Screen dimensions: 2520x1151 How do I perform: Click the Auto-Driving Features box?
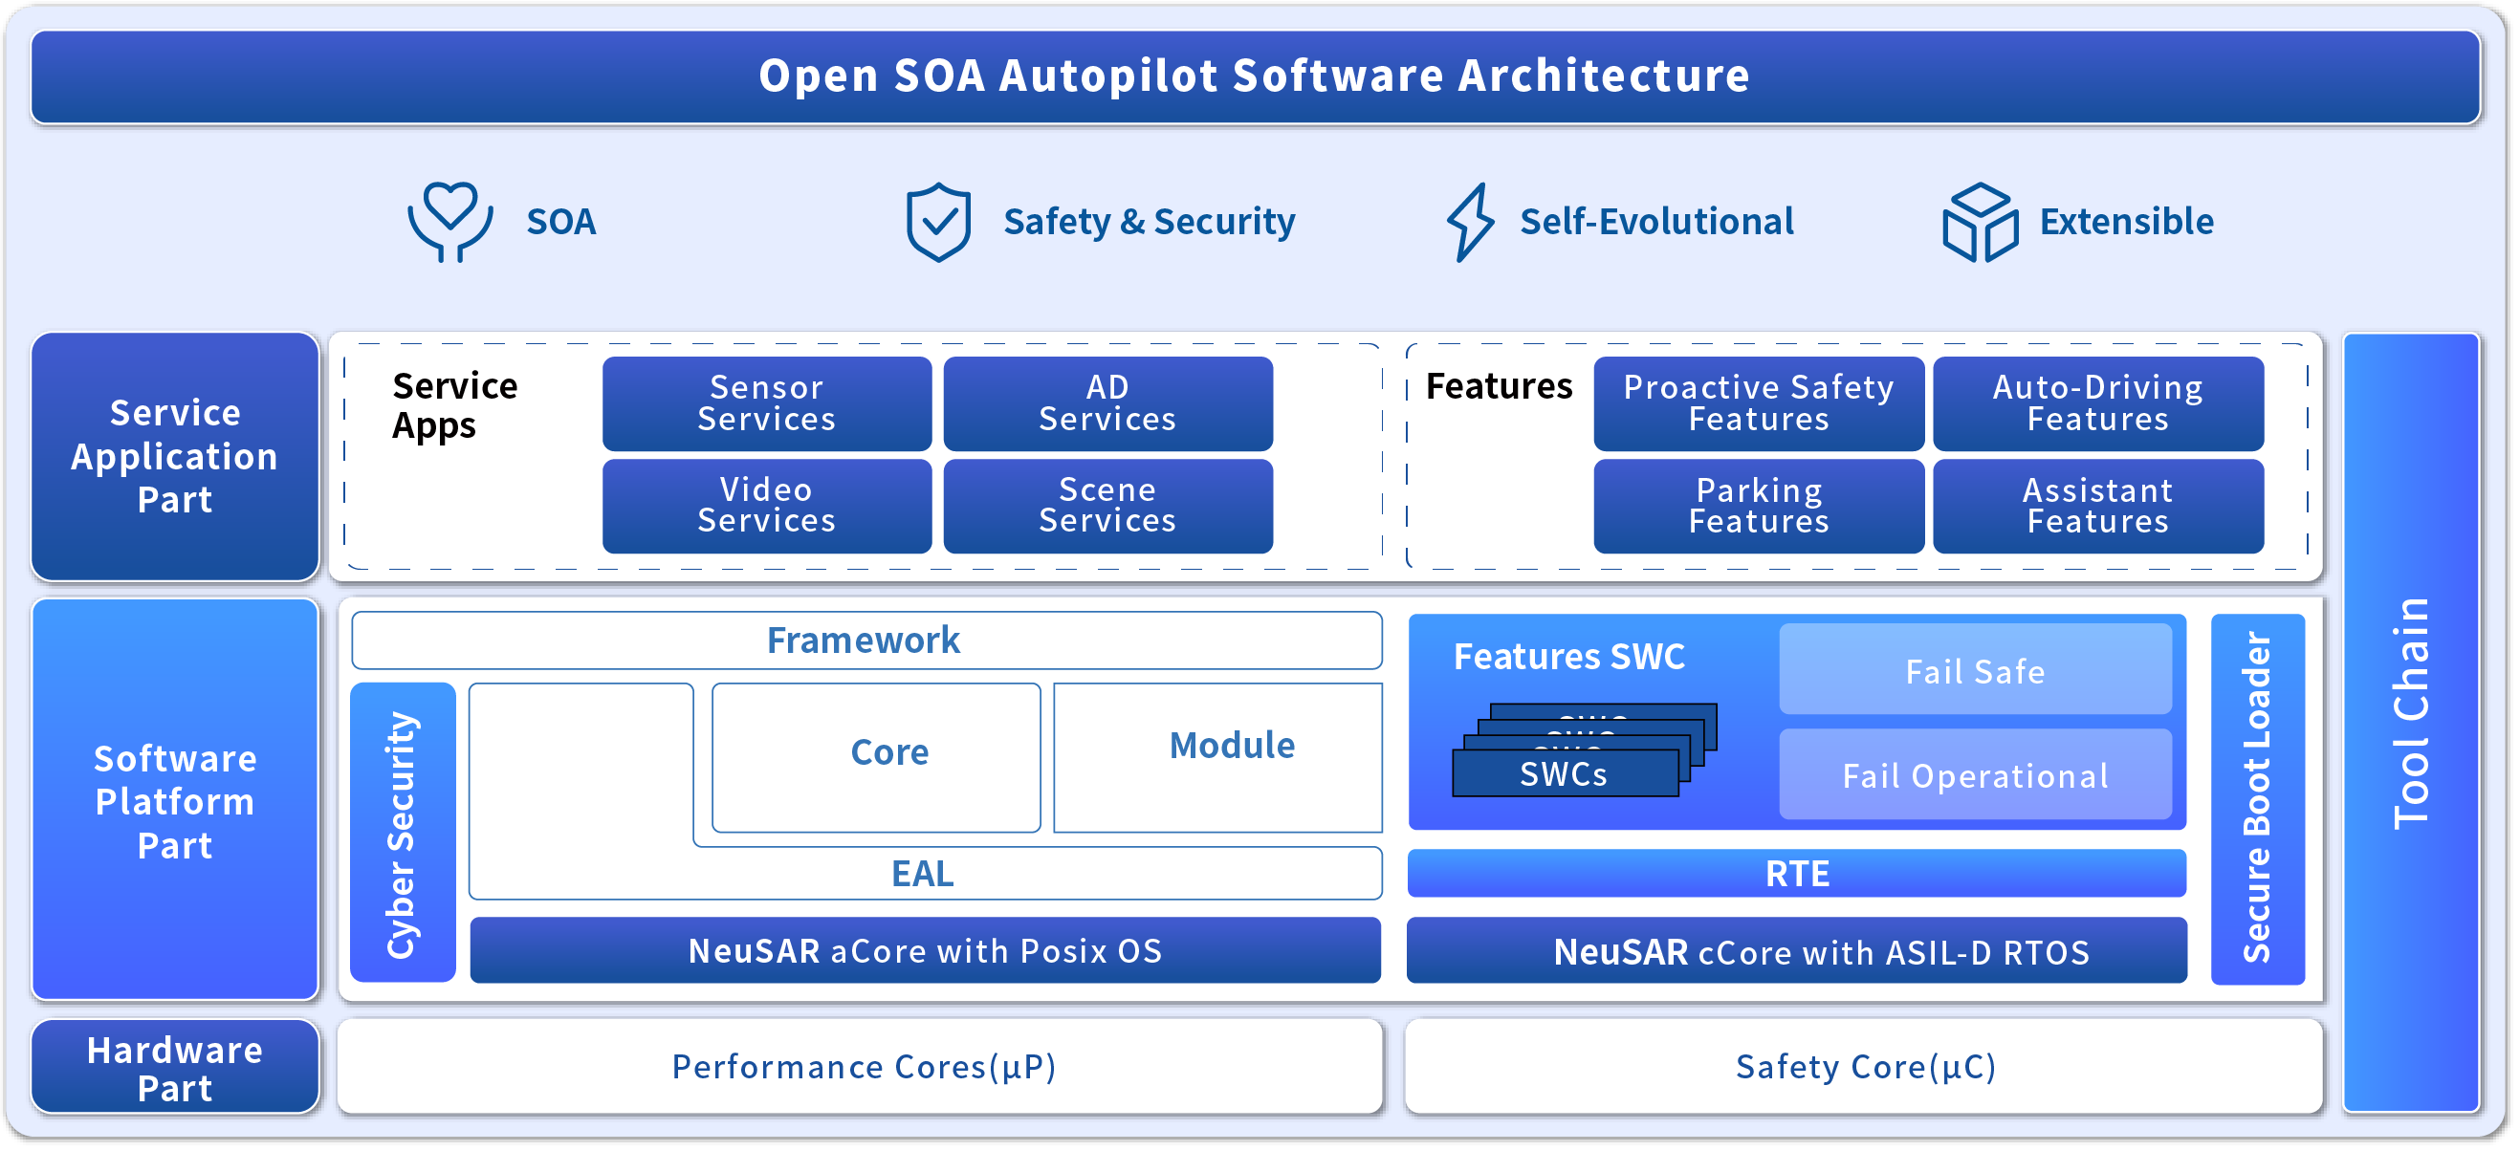(2097, 402)
